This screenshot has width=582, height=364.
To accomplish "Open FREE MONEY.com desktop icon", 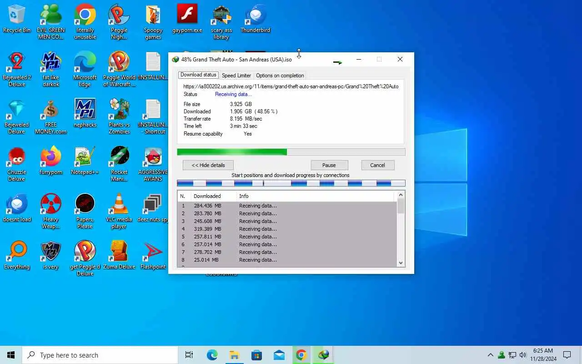I will (x=51, y=116).
